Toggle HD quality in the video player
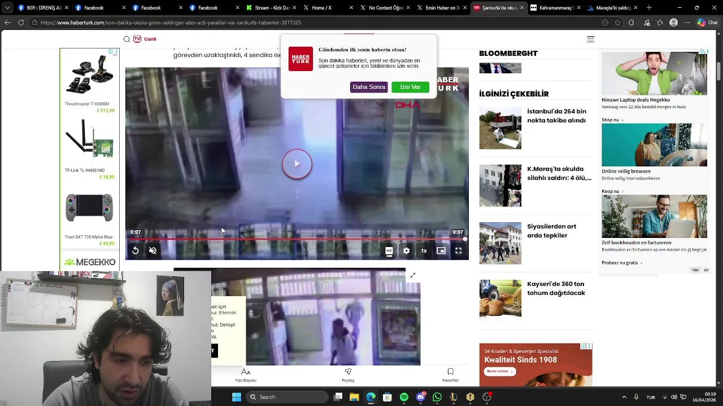The height and width of the screenshot is (406, 723). coord(389,251)
